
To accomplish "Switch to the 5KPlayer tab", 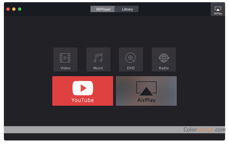I will point(103,9).
